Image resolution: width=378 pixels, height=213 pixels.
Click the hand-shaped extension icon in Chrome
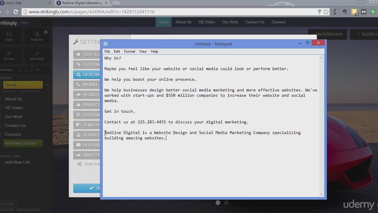(345, 12)
